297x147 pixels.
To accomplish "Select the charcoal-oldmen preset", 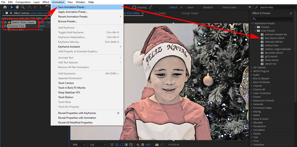I will tap(274, 42).
